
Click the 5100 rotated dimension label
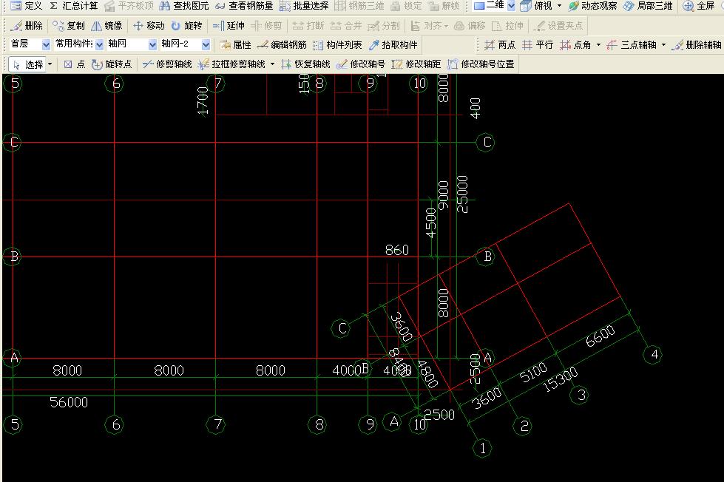[x=533, y=372]
